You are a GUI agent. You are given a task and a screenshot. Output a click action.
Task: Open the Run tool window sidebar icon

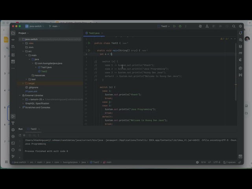[13, 117]
